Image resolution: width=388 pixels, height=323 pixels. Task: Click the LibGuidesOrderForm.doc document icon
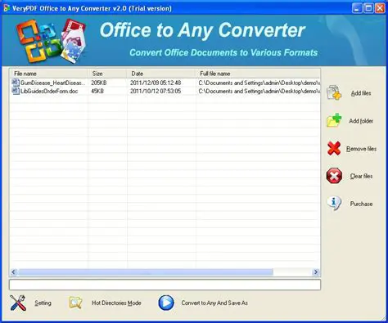click(16, 91)
